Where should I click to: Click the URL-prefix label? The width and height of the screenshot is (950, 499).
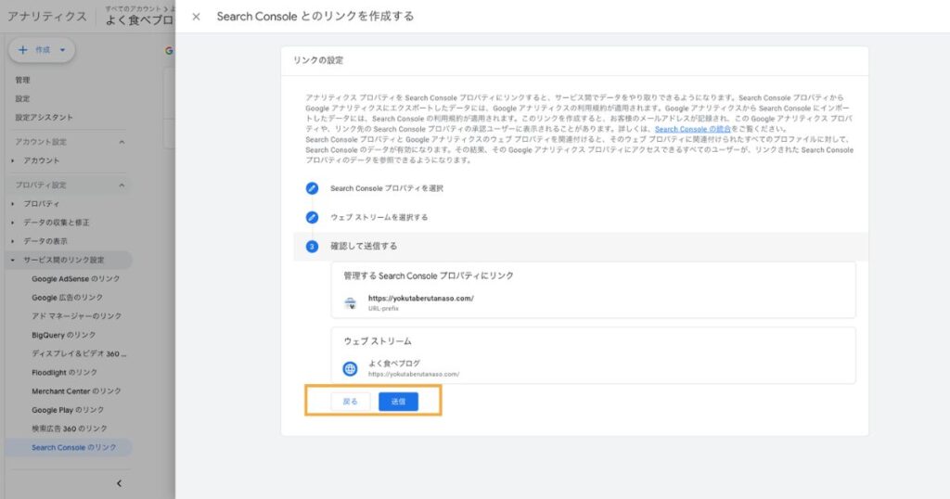coord(383,308)
